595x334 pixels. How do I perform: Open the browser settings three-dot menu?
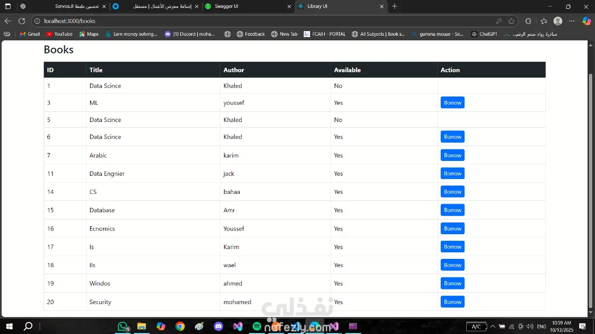pos(572,21)
